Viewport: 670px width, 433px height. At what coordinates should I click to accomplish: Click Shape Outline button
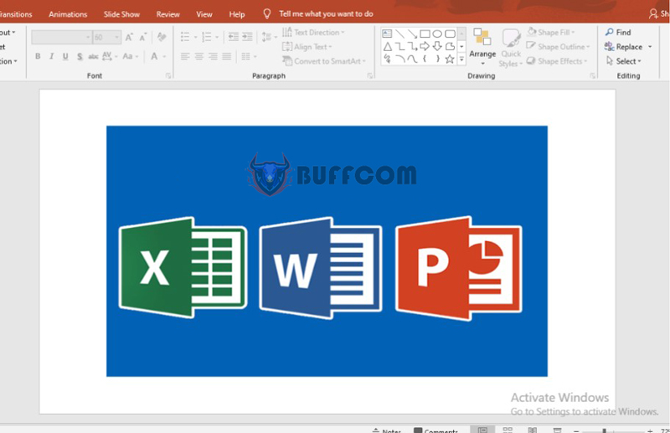point(558,47)
